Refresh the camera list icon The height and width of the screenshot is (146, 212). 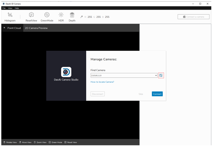tap(161, 76)
